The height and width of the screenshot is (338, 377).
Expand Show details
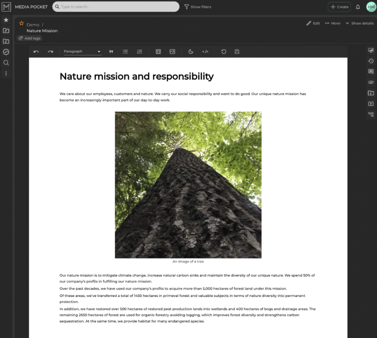360,24
